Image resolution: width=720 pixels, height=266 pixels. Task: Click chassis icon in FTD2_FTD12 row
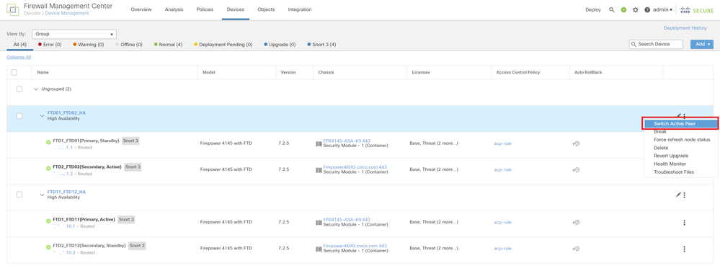pos(319,249)
